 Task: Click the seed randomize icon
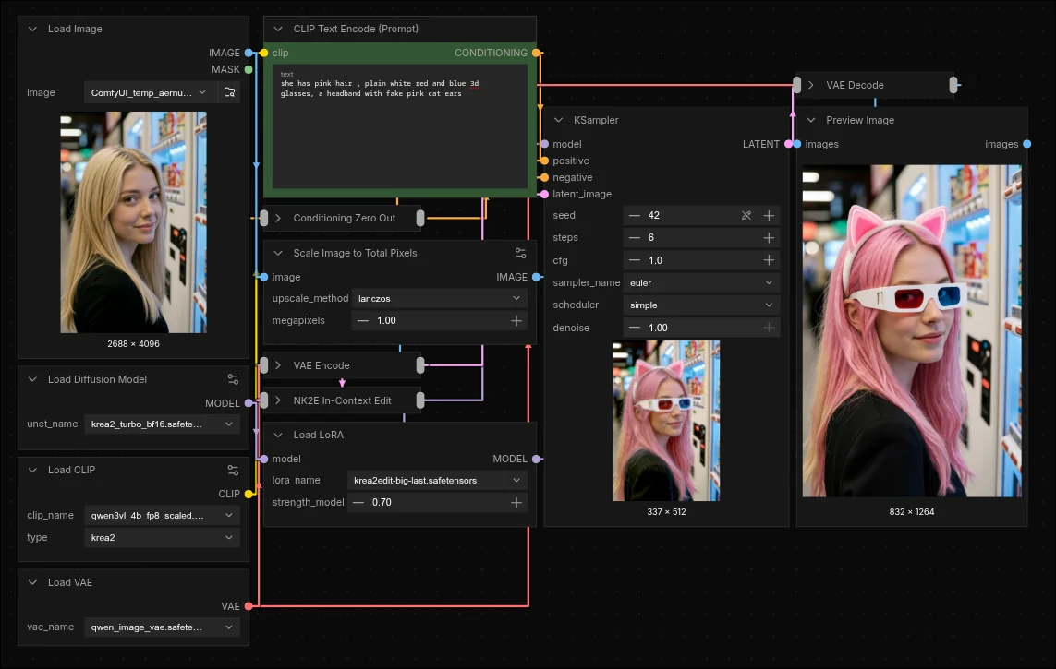coord(746,215)
